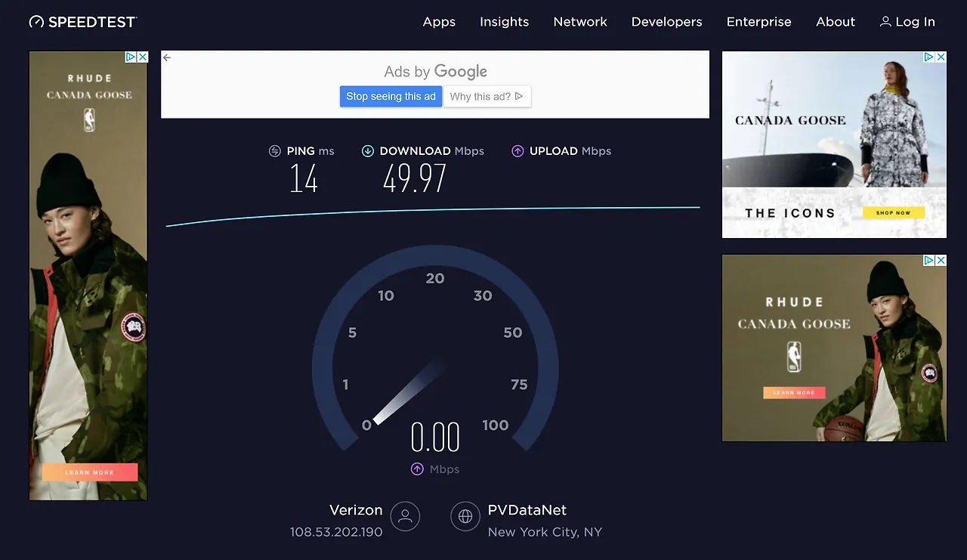Close the left Rhude banner ad

(x=142, y=57)
